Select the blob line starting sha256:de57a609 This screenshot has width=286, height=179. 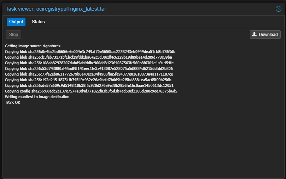(x=89, y=85)
